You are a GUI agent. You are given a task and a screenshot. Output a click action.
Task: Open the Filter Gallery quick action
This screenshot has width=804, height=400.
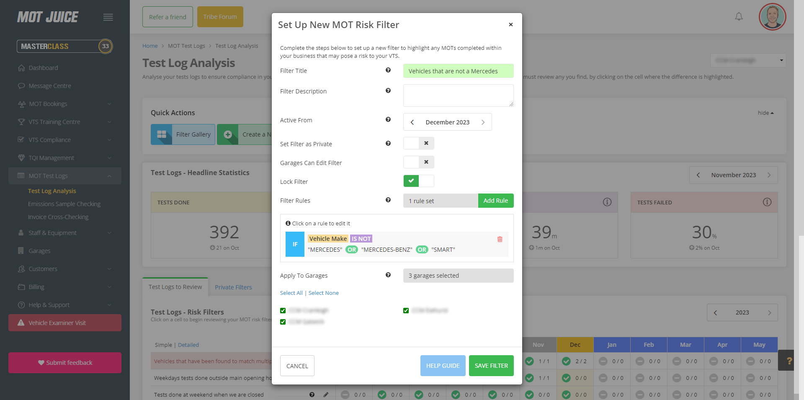[x=183, y=134]
